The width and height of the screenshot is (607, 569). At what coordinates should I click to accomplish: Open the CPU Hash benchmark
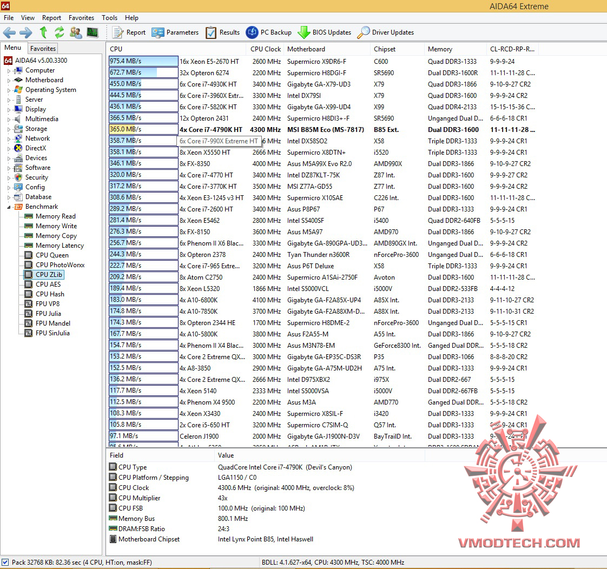pos(44,294)
